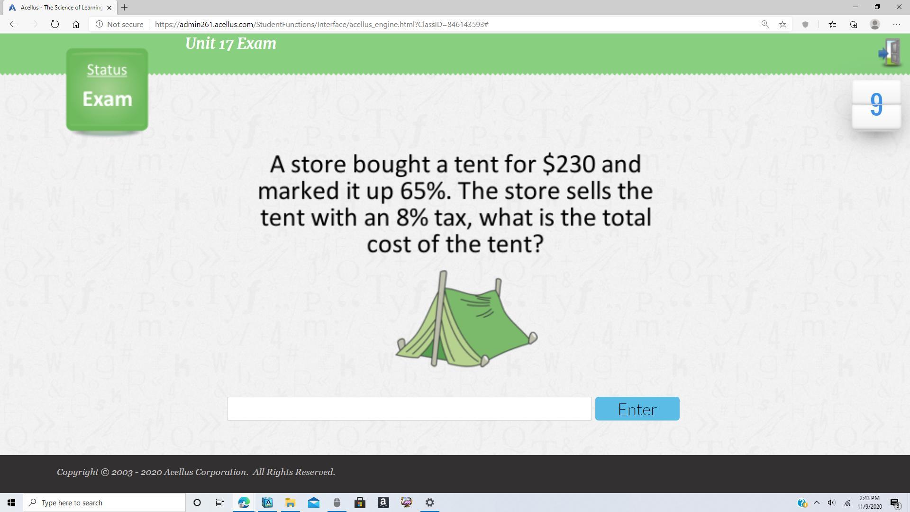Click the exit door icon
The image size is (910, 512).
click(890, 53)
